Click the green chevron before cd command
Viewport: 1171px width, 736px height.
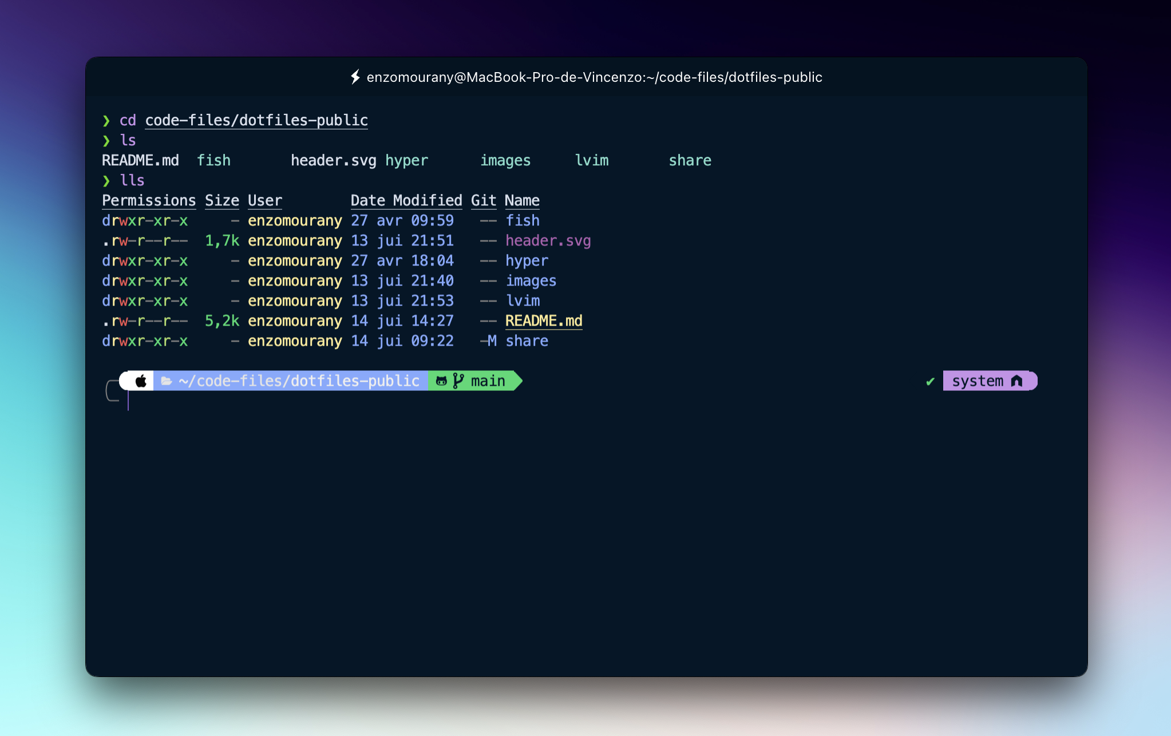(x=106, y=120)
